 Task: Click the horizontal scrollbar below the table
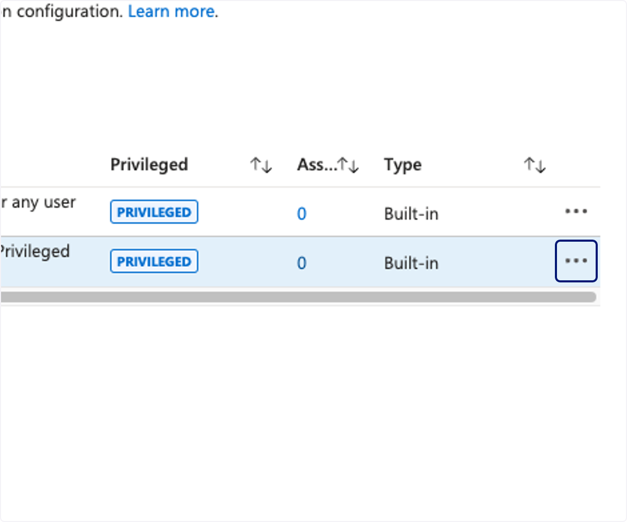298,297
